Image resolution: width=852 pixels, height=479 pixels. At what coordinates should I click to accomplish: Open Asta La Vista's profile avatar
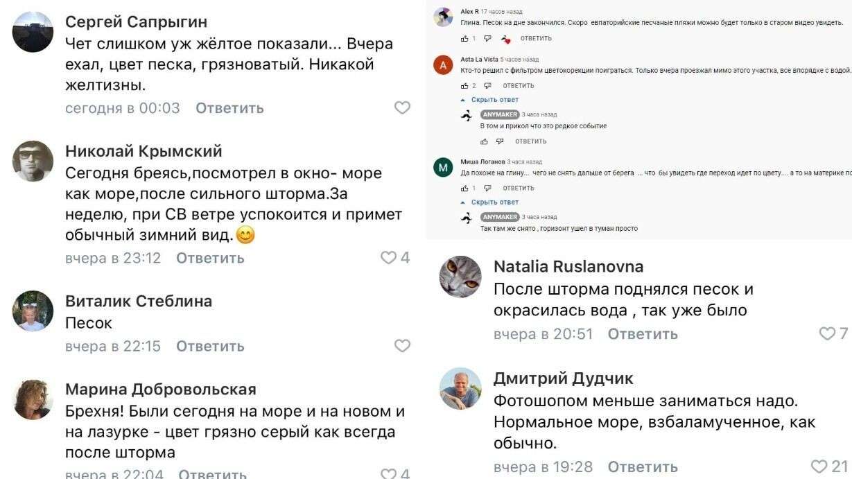click(x=443, y=67)
